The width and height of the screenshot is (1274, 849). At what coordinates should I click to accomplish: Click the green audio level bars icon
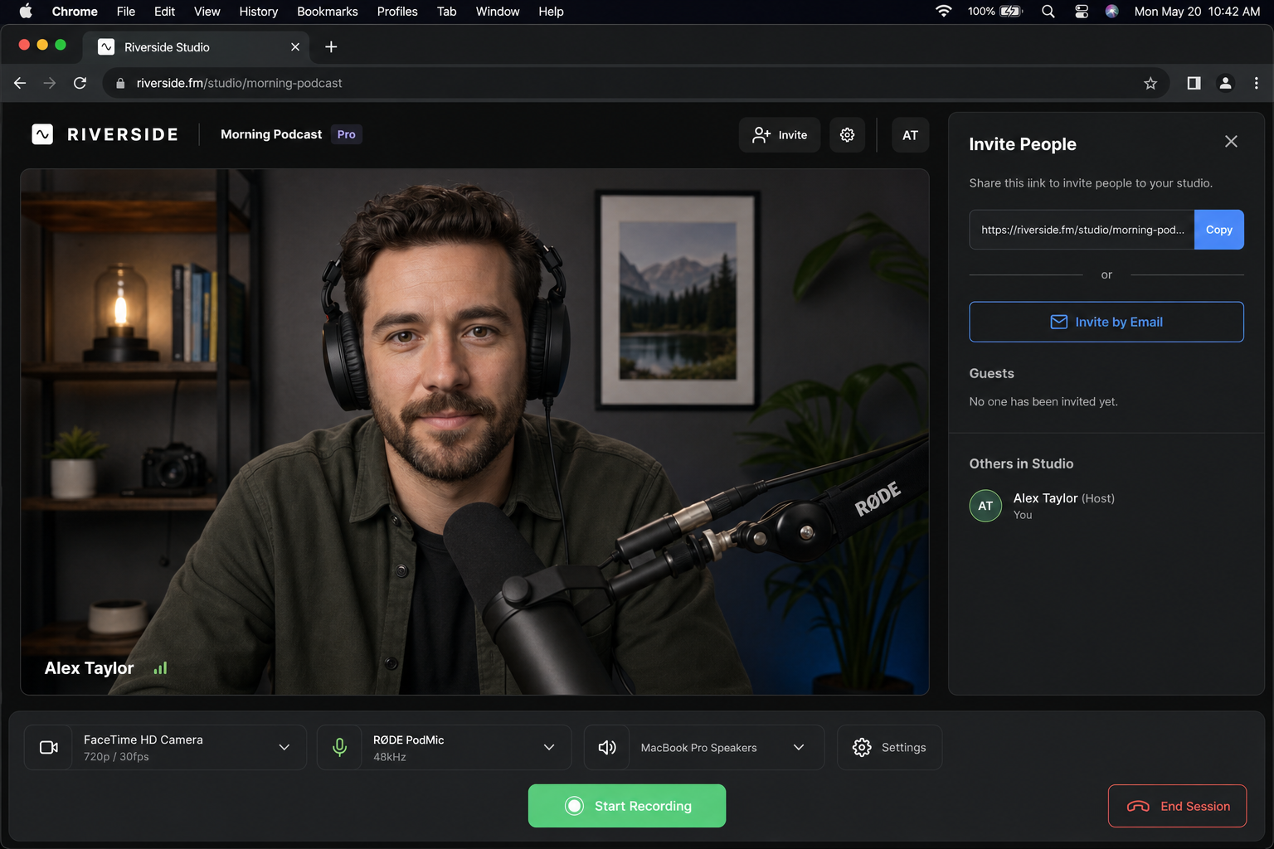[x=160, y=667]
